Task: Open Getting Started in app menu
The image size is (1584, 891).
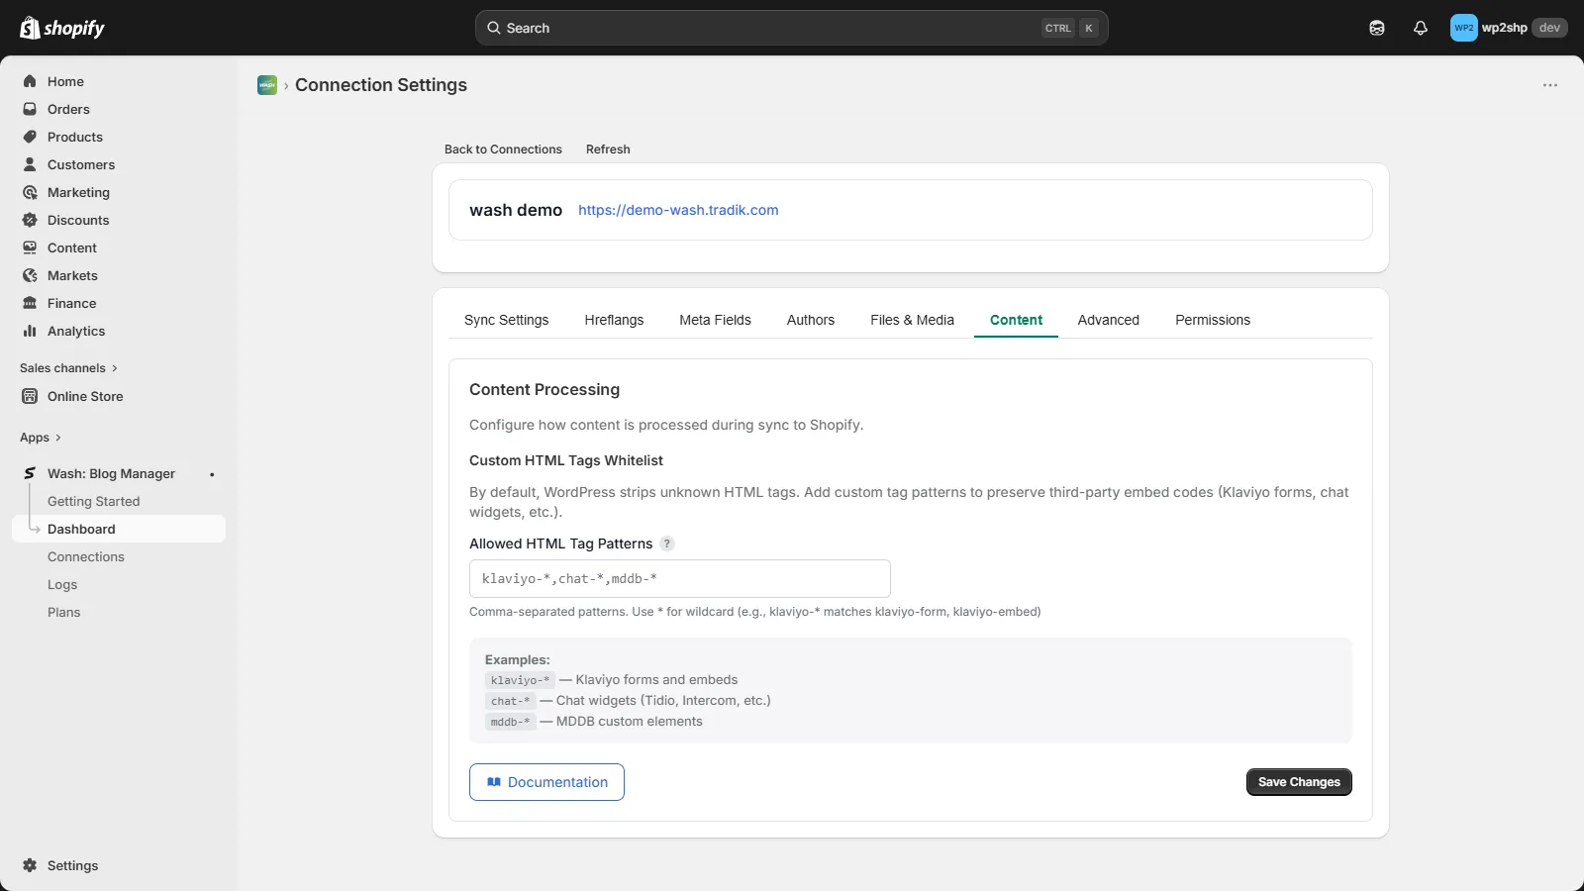Action: pos(93,501)
